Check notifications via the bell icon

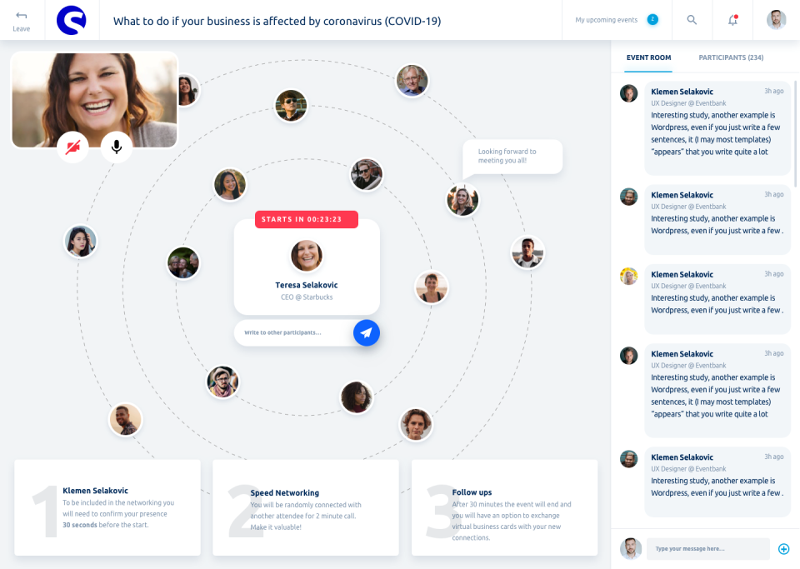(732, 20)
